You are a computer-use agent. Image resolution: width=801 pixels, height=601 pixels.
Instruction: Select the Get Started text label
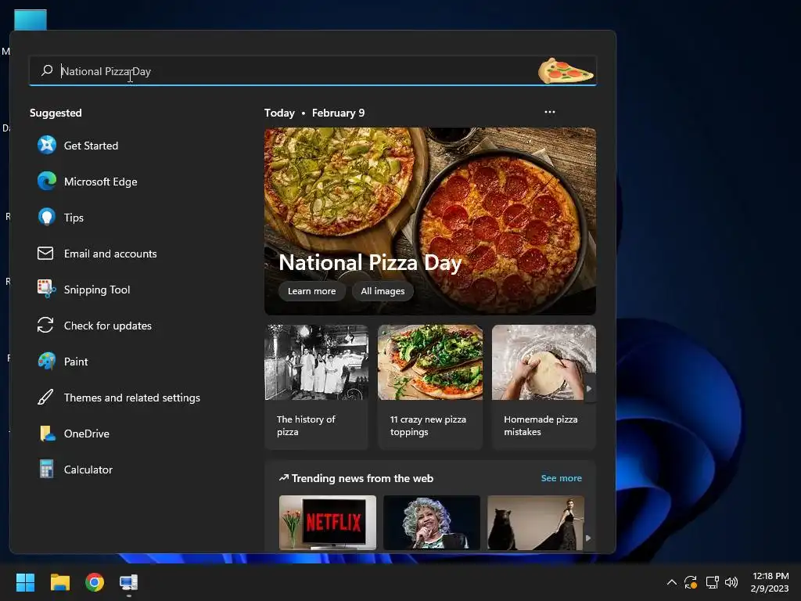tap(91, 146)
